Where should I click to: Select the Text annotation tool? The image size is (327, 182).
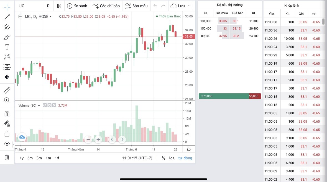pyautogui.click(x=7, y=47)
